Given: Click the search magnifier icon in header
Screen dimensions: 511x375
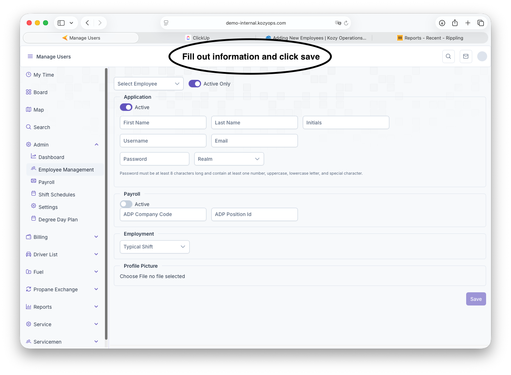Looking at the screenshot, I should (448, 56).
